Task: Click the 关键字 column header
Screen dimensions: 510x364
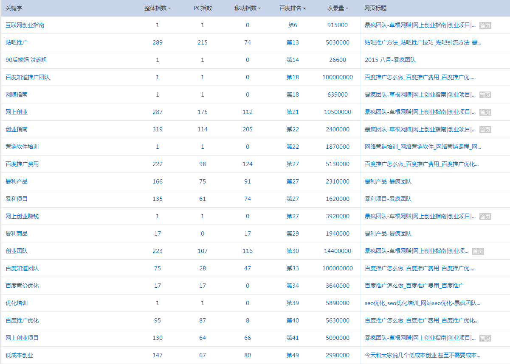Action: coord(14,8)
